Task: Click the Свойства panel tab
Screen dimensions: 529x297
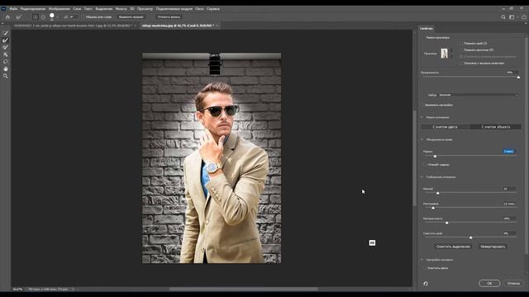Action: [427, 29]
